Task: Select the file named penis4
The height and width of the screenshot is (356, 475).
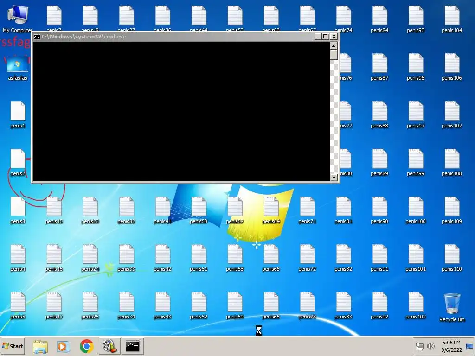Action: point(18,259)
